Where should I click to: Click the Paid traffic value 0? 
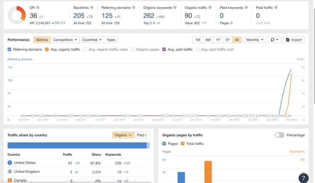click(x=258, y=15)
